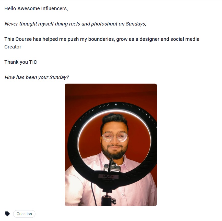The image size is (222, 221).
Task: Click the white shirt button in photo
Action: pyautogui.click(x=122, y=195)
